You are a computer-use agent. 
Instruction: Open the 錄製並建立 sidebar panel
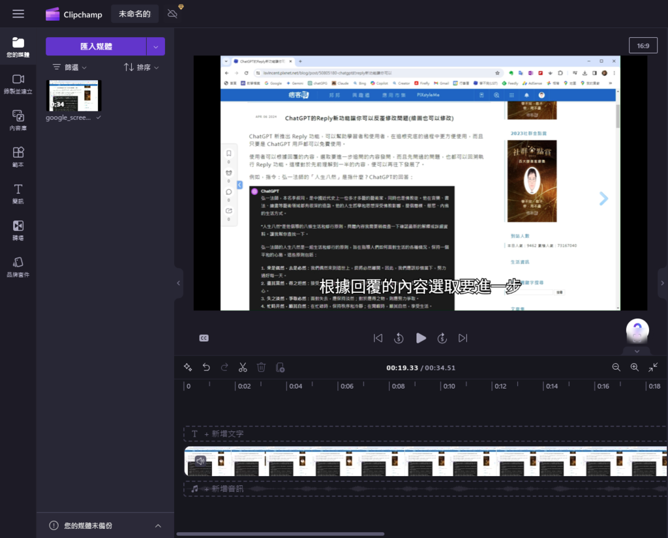[x=18, y=83]
